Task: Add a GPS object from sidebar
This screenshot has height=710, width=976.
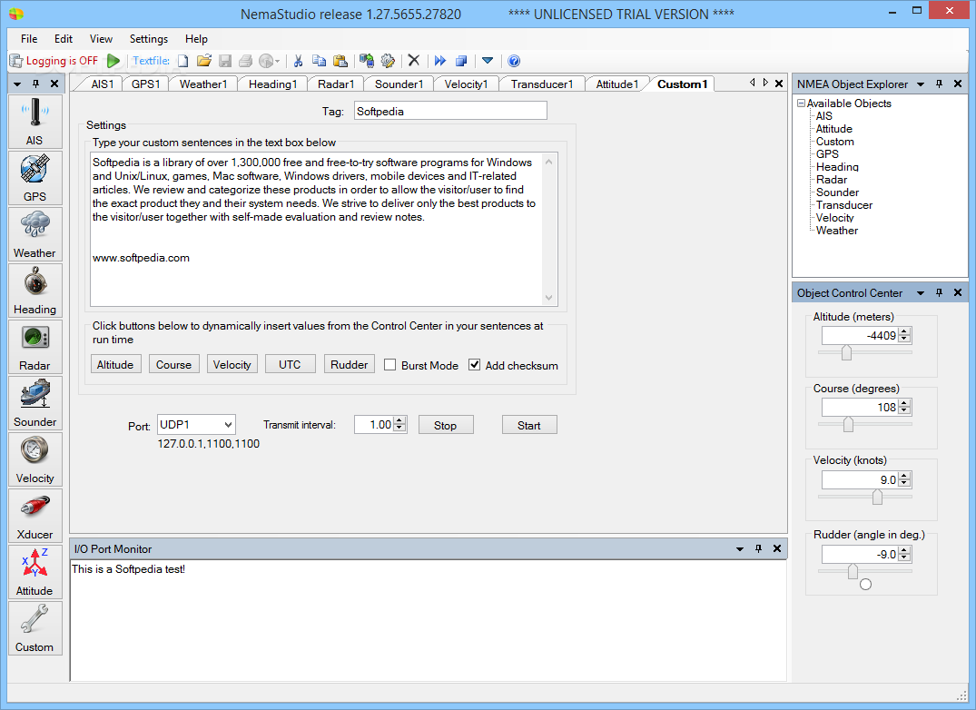Action: point(35,178)
